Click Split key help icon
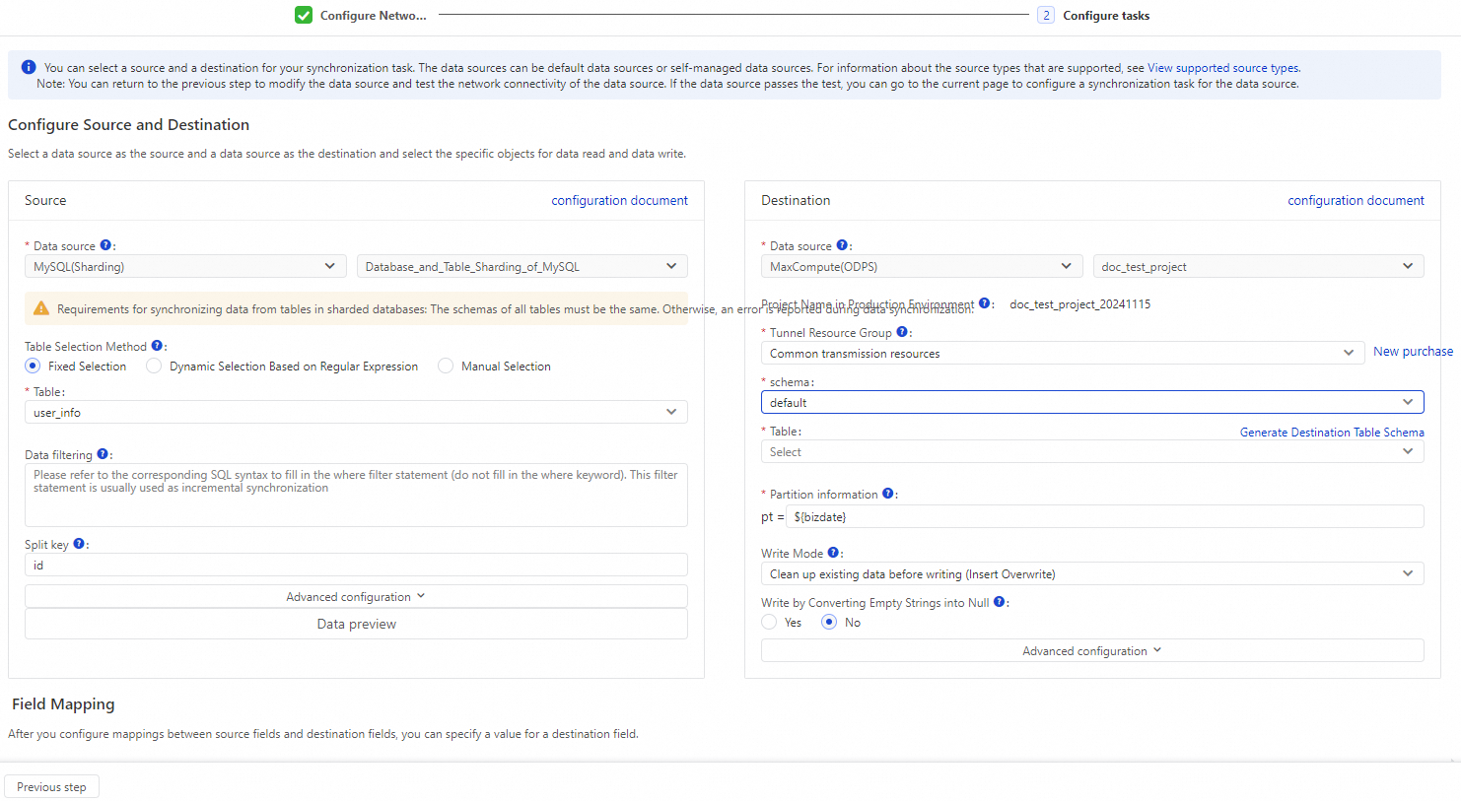1461x801 pixels. [79, 544]
